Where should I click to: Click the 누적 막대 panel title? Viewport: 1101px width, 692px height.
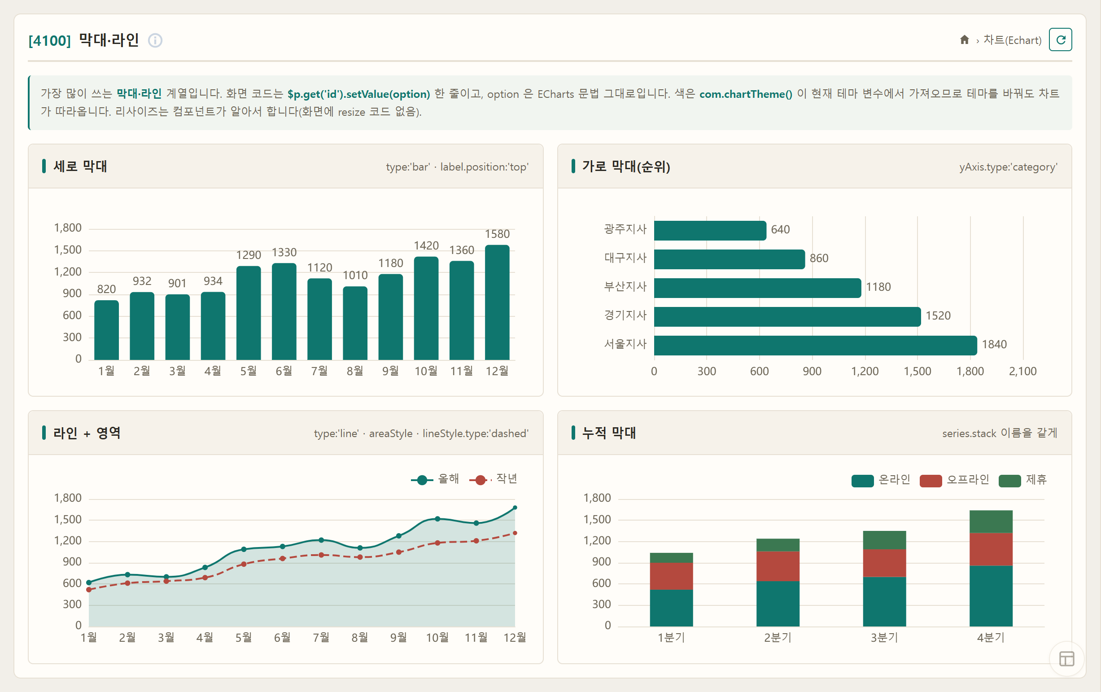click(608, 433)
